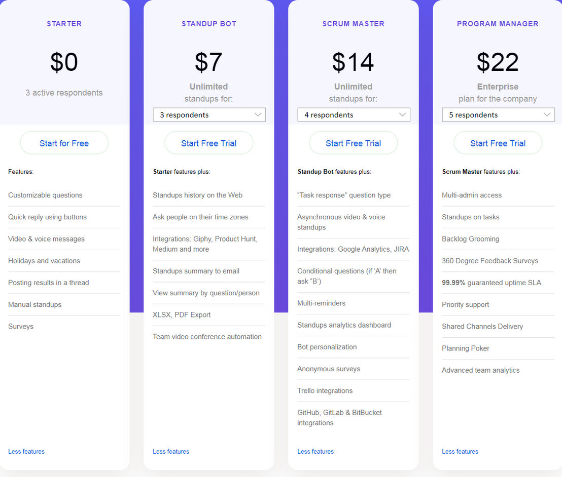Click 'Manual standups' feature
Image resolution: width=562 pixels, height=477 pixels.
[35, 304]
